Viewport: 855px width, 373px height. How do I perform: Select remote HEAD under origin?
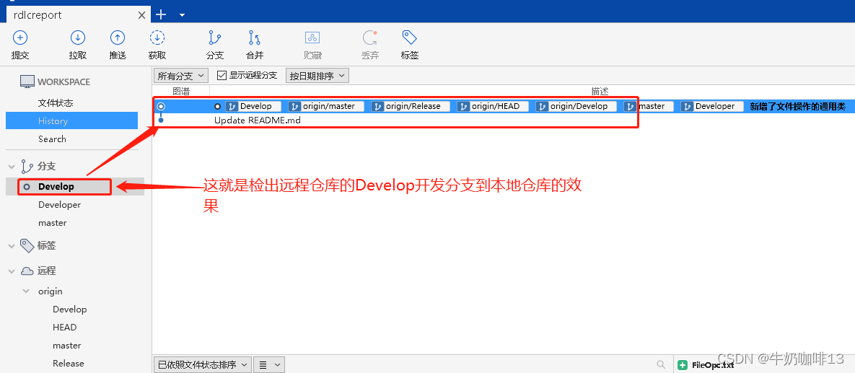click(65, 328)
